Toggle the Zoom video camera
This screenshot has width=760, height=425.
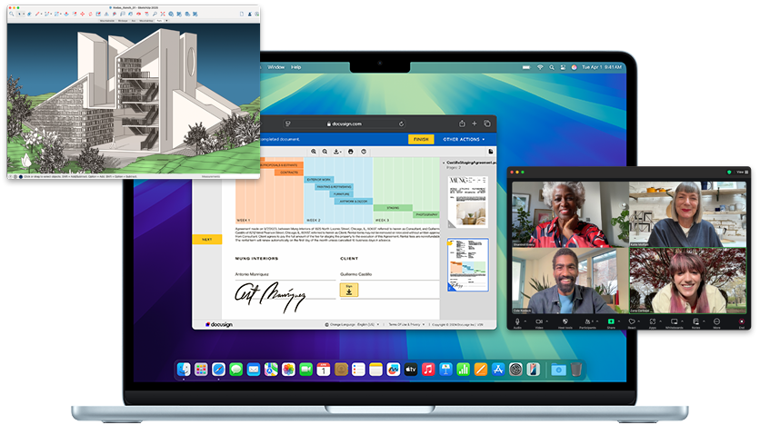(x=539, y=321)
